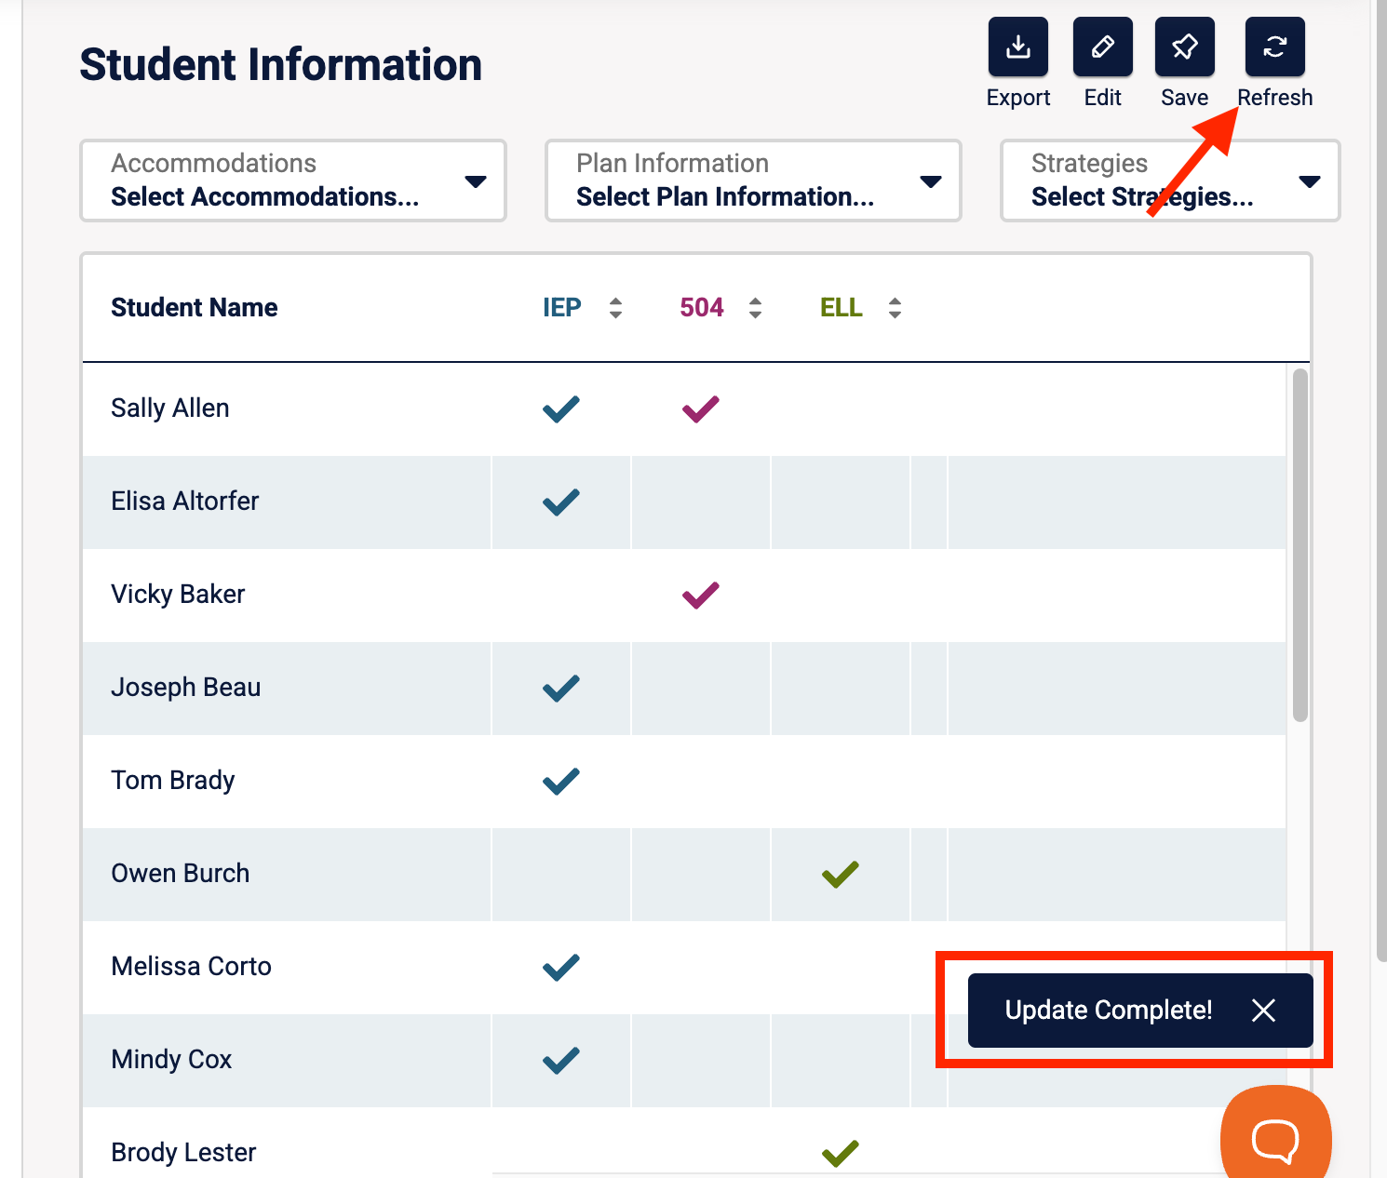Click Owen Burch's ELL checkmark
Screen dimensions: 1387x1178
[x=841, y=875]
